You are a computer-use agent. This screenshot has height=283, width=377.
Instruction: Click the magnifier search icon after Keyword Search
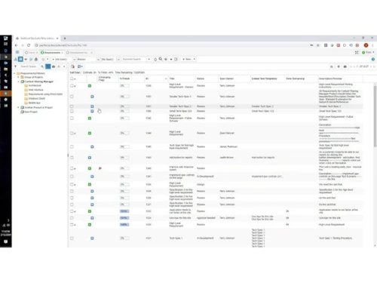pos(161,59)
